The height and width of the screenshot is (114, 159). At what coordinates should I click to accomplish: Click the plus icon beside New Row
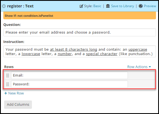[6, 93]
